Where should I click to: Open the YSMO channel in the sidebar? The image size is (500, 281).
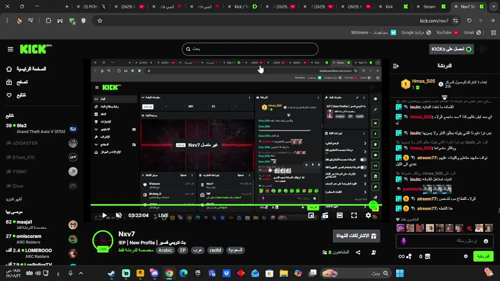tap(41, 172)
